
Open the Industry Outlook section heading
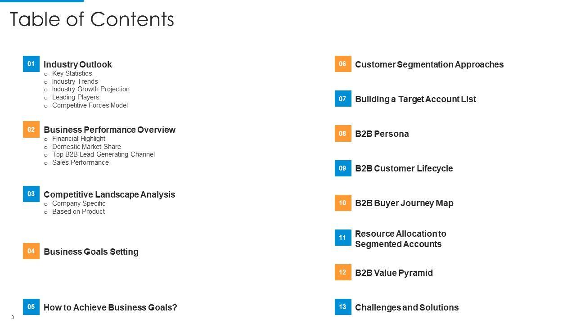(78, 64)
